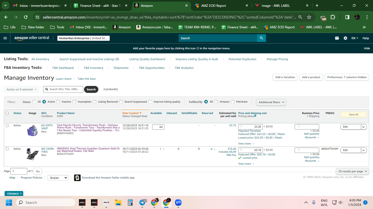Click the Add a Variation button
373x209 pixels.
click(x=285, y=77)
